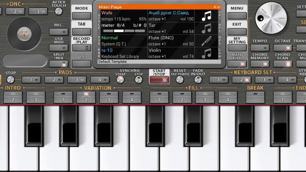
Task: Select Variation 3
Action: coord(109,97)
